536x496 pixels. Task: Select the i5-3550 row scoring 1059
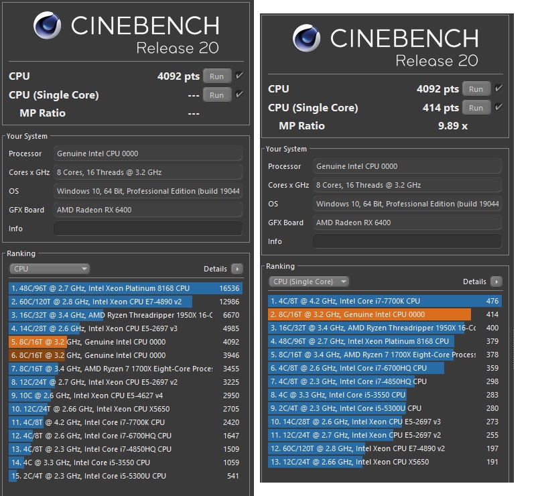coord(125,462)
